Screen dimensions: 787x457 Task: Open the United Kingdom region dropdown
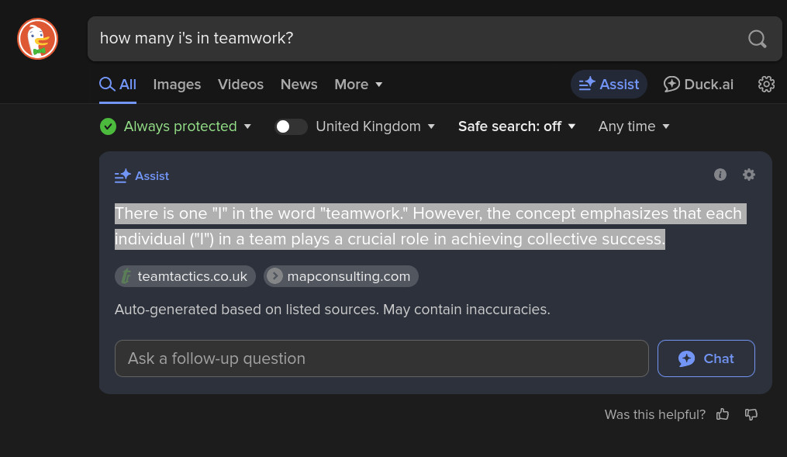point(375,126)
